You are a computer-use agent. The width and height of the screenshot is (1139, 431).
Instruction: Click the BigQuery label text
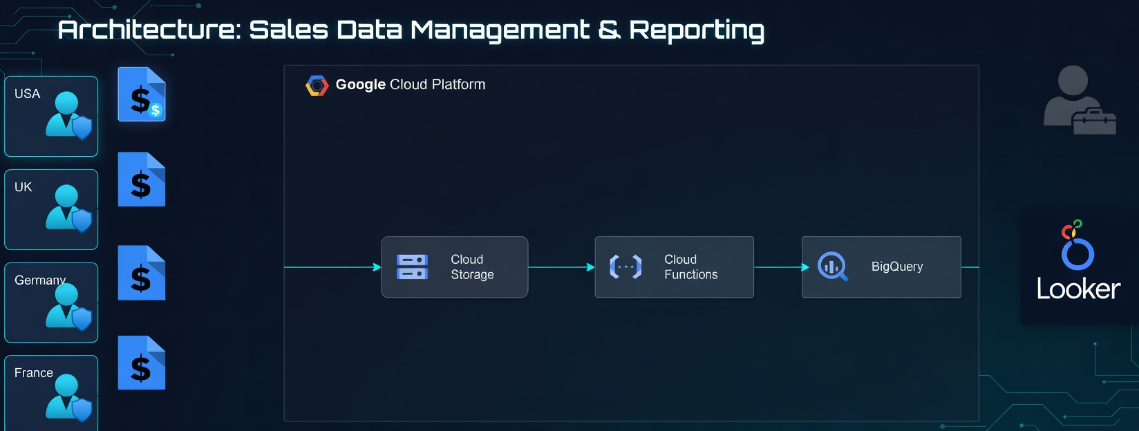click(x=897, y=267)
